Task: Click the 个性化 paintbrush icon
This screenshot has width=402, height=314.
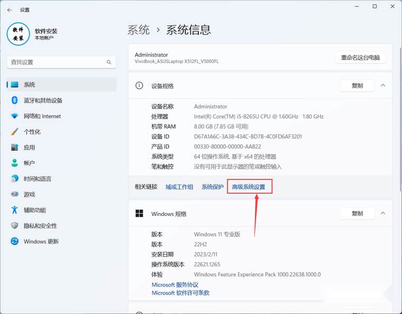Action: coord(15,132)
